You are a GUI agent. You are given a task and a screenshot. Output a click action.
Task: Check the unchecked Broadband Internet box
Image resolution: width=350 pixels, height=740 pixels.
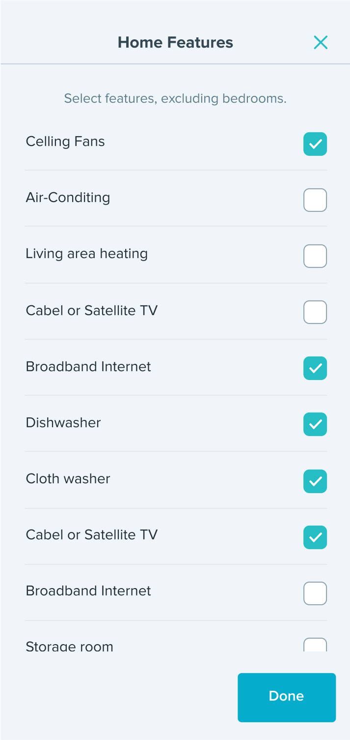tap(315, 593)
